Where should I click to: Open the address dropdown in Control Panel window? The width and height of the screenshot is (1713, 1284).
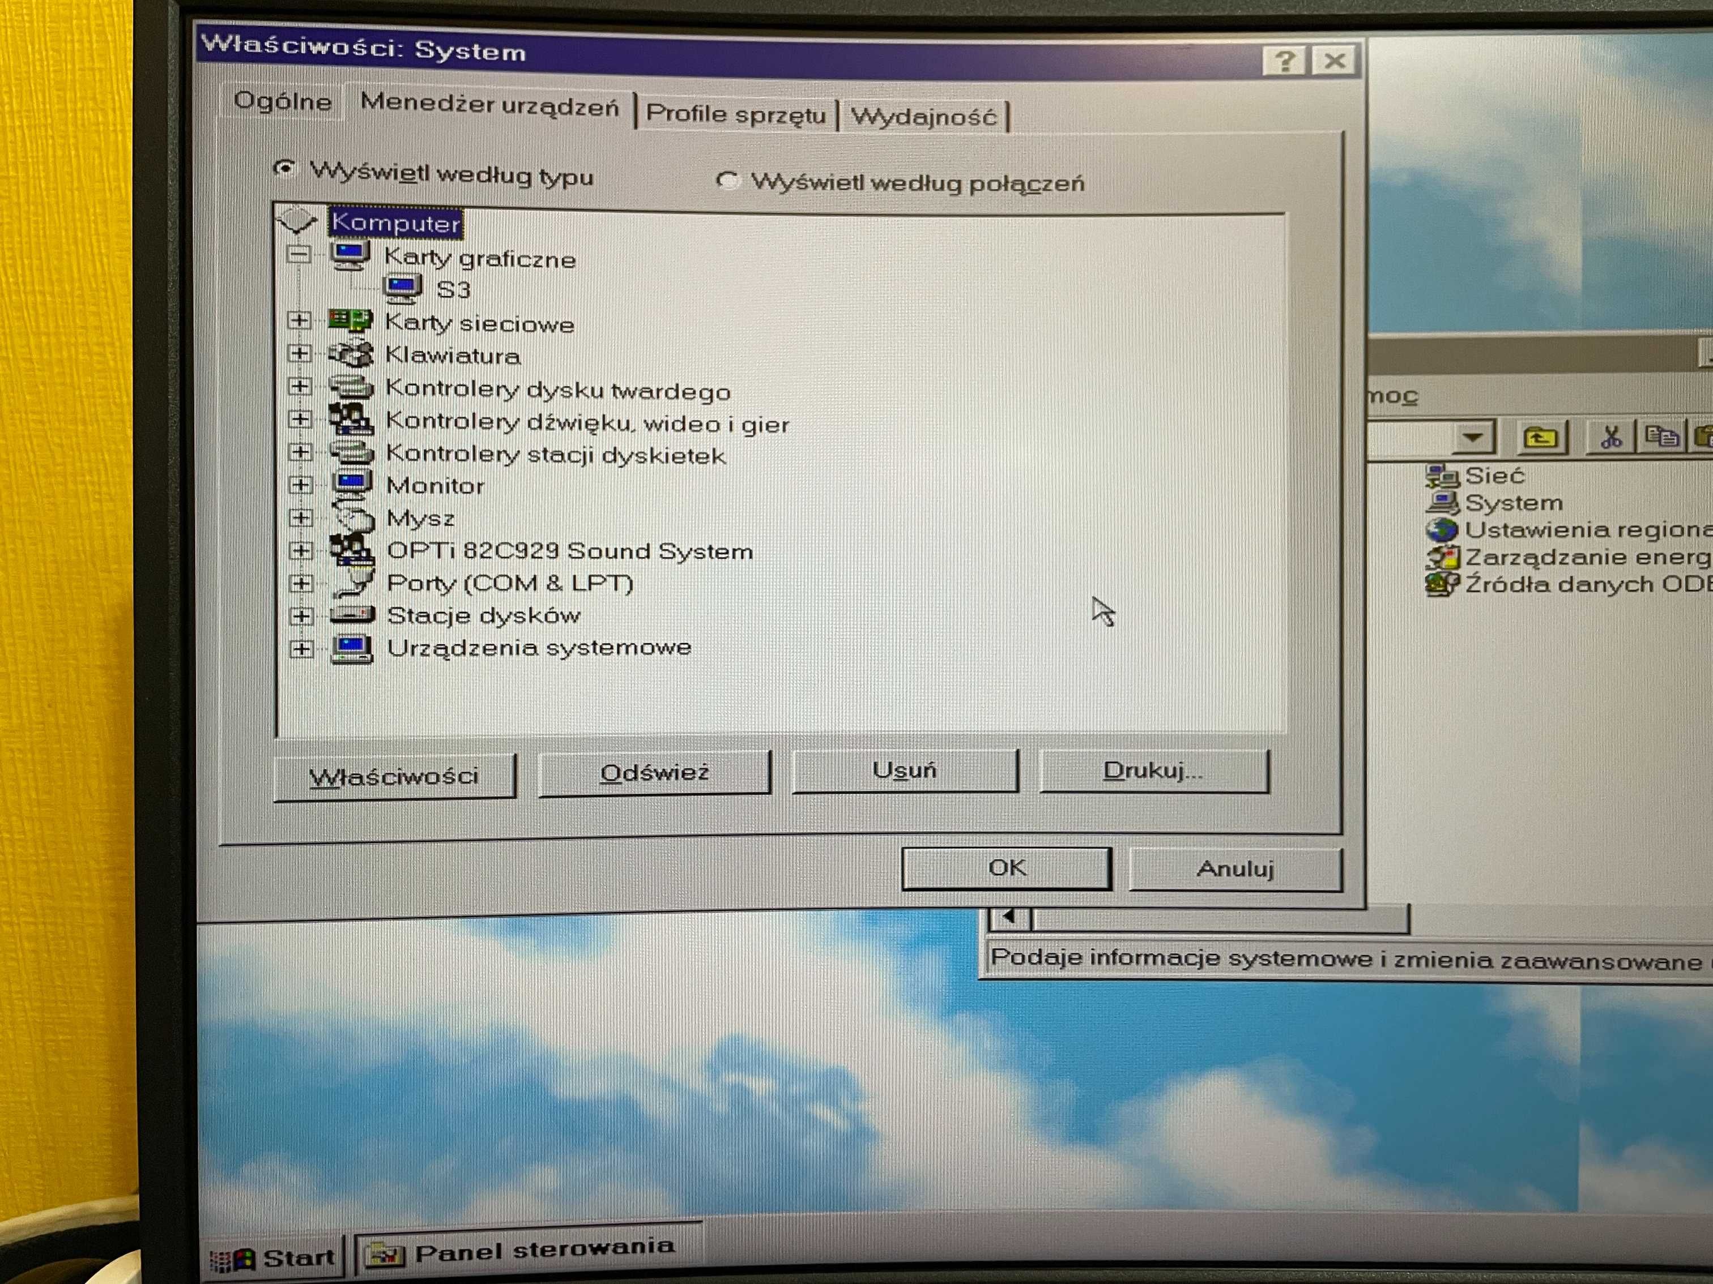tap(1473, 438)
